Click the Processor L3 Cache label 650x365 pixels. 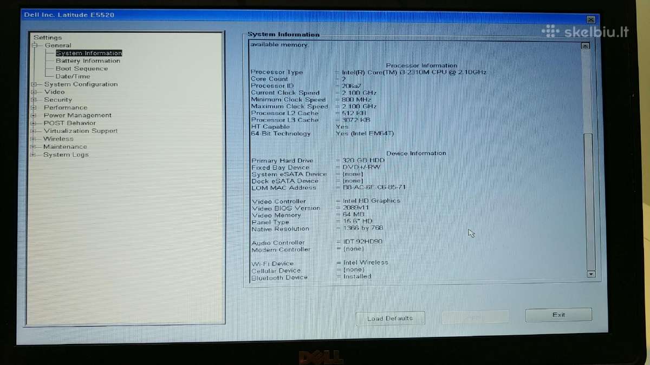tap(285, 120)
